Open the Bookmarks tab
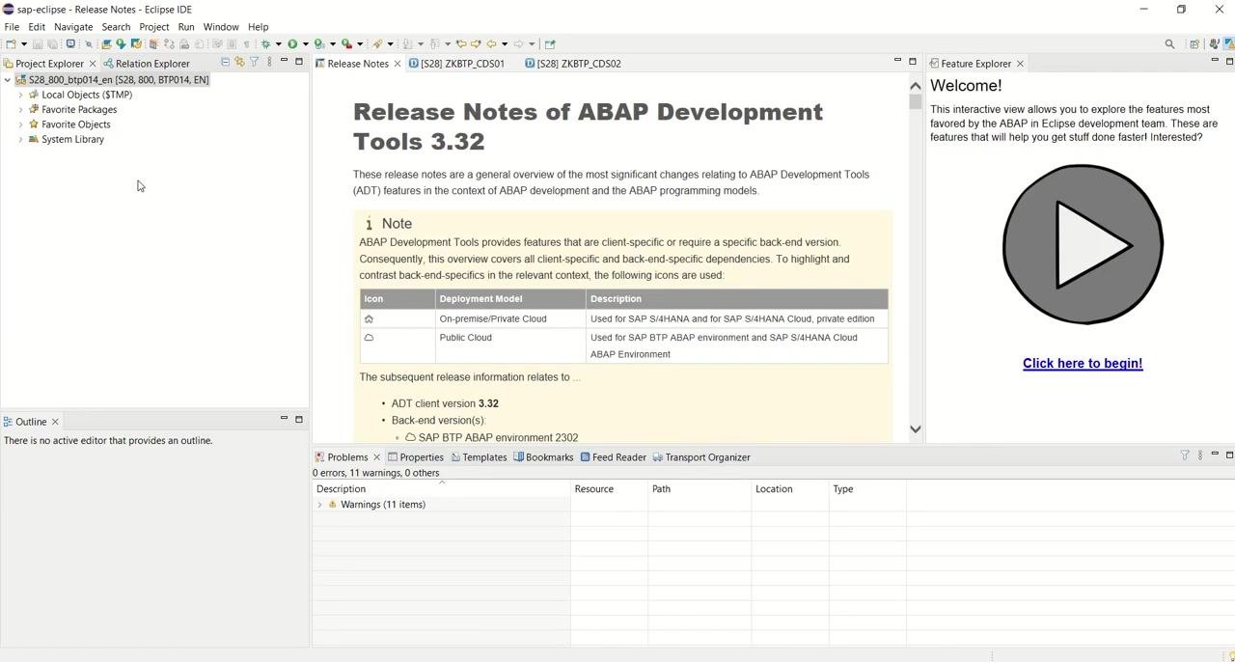This screenshot has height=662, width=1235. [543, 457]
